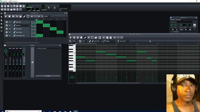The width and height of the screenshot is (200, 112).
Task: Paste notes in Piano Roll
Action: pos(111,38)
